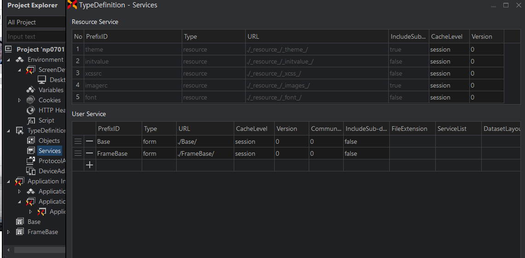
Task: Click the Desktop monitor icon
Action: click(x=42, y=80)
